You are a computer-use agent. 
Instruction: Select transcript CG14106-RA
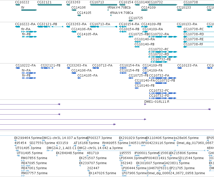(82, 29)
